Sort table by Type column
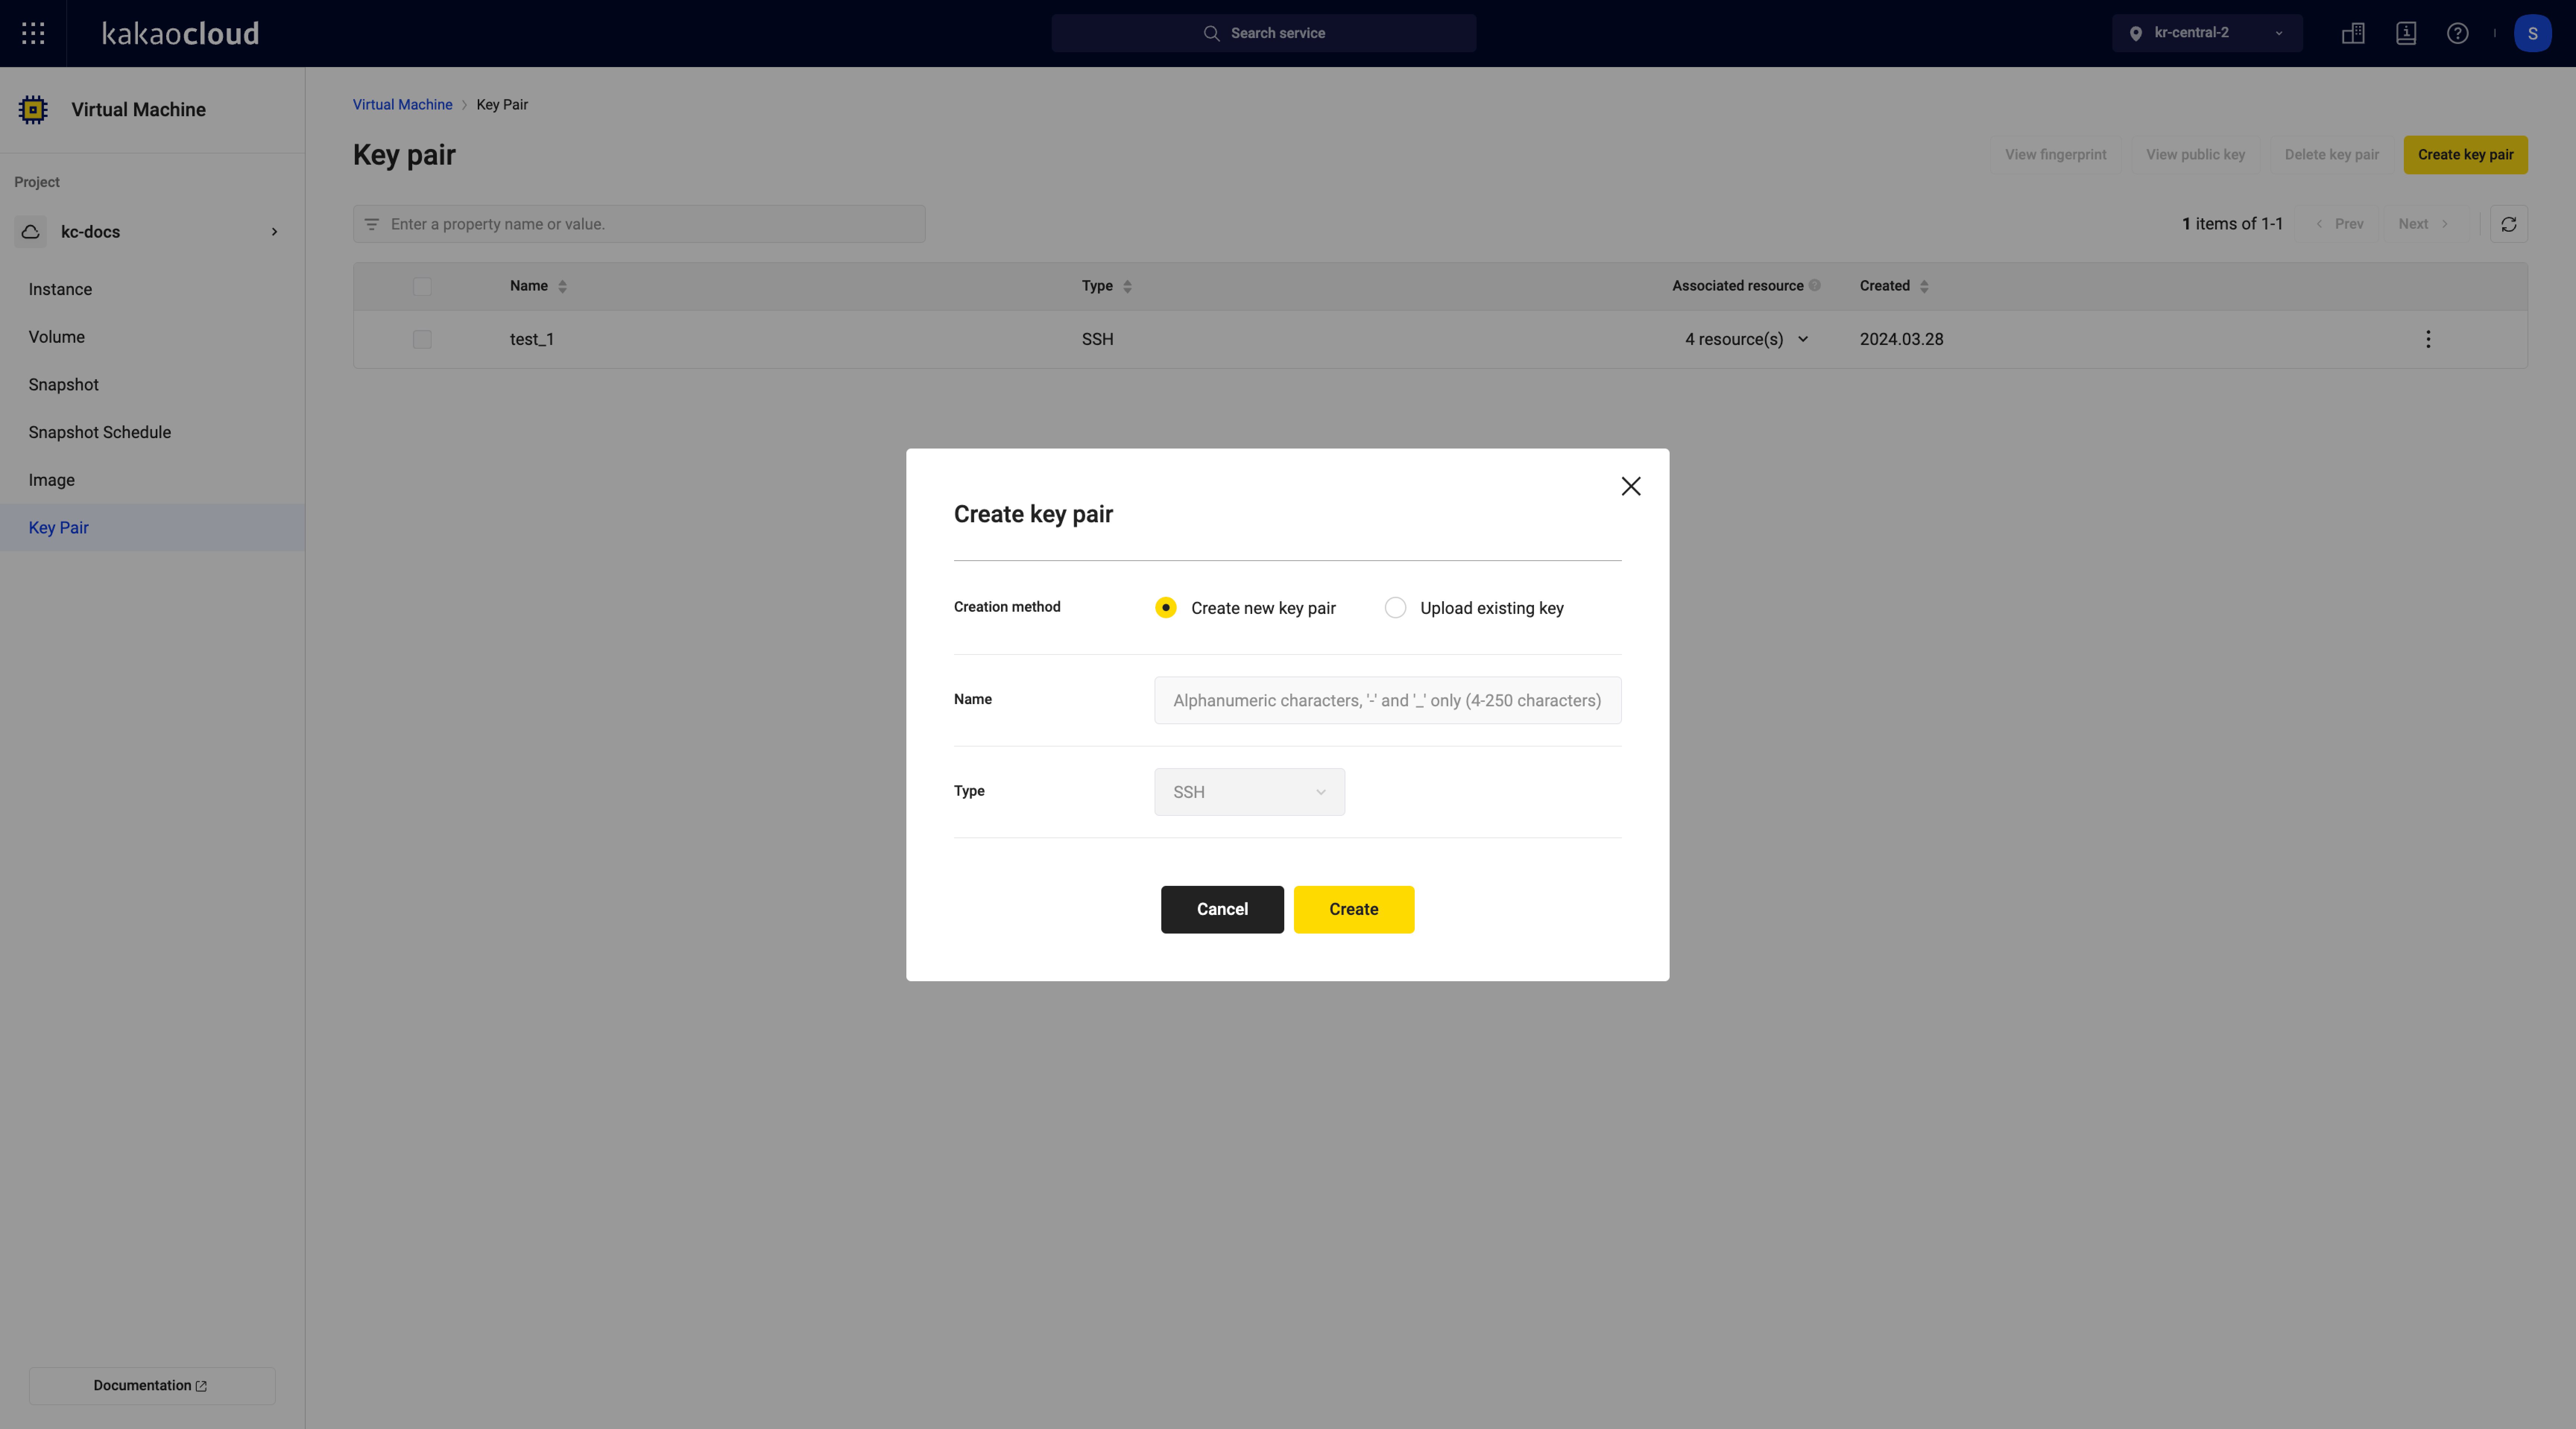This screenshot has height=1429, width=2576. tap(1127, 287)
